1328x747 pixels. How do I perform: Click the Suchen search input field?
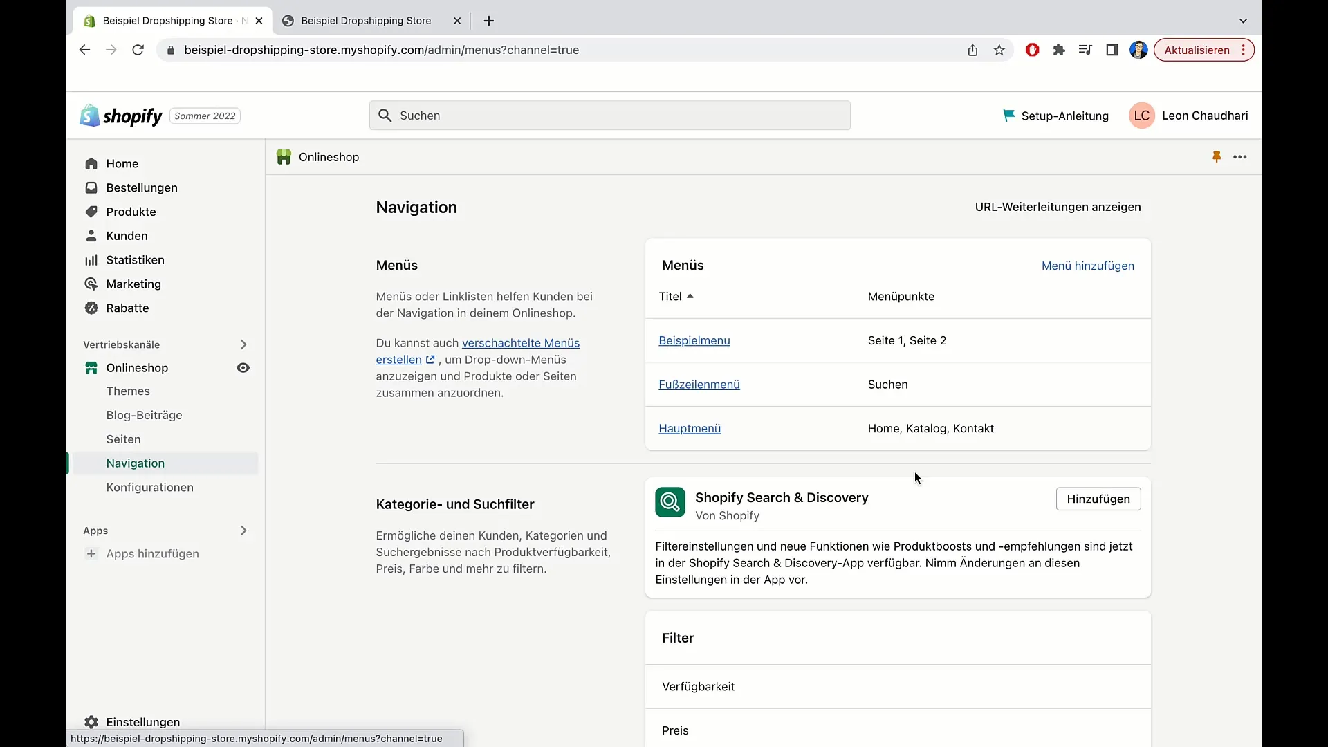click(x=609, y=115)
